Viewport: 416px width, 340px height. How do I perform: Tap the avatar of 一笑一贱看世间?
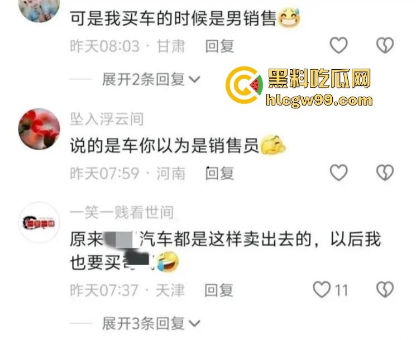click(39, 222)
